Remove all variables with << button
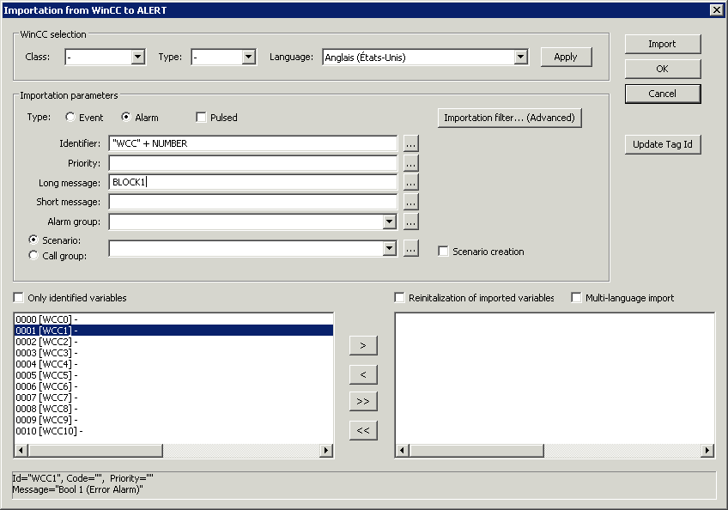 tap(362, 430)
